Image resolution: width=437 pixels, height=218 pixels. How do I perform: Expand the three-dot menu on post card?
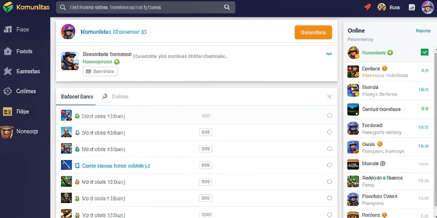[329, 54]
